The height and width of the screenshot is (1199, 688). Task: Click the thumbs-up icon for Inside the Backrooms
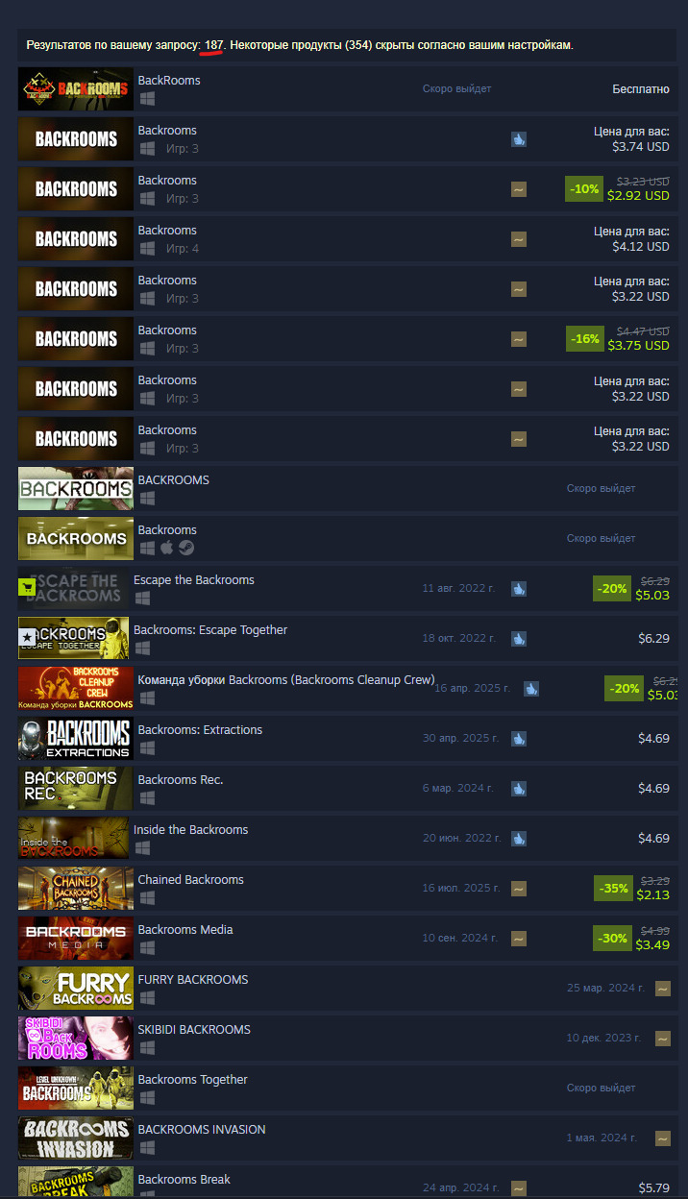coord(519,838)
